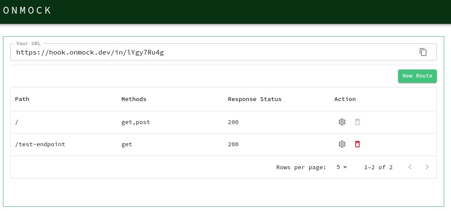
Task: Click the "get" methods cell of /test-endpoint
Action: (126, 145)
